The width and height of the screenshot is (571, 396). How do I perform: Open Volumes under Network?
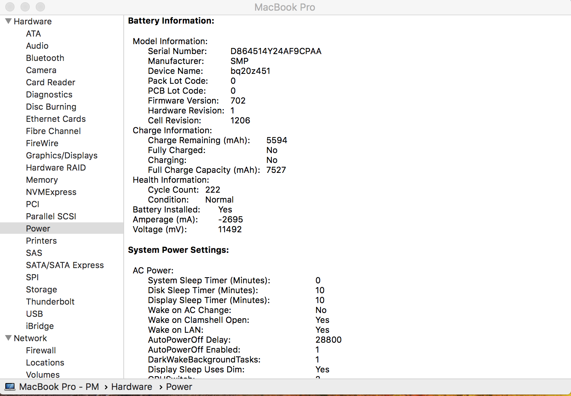[43, 375]
